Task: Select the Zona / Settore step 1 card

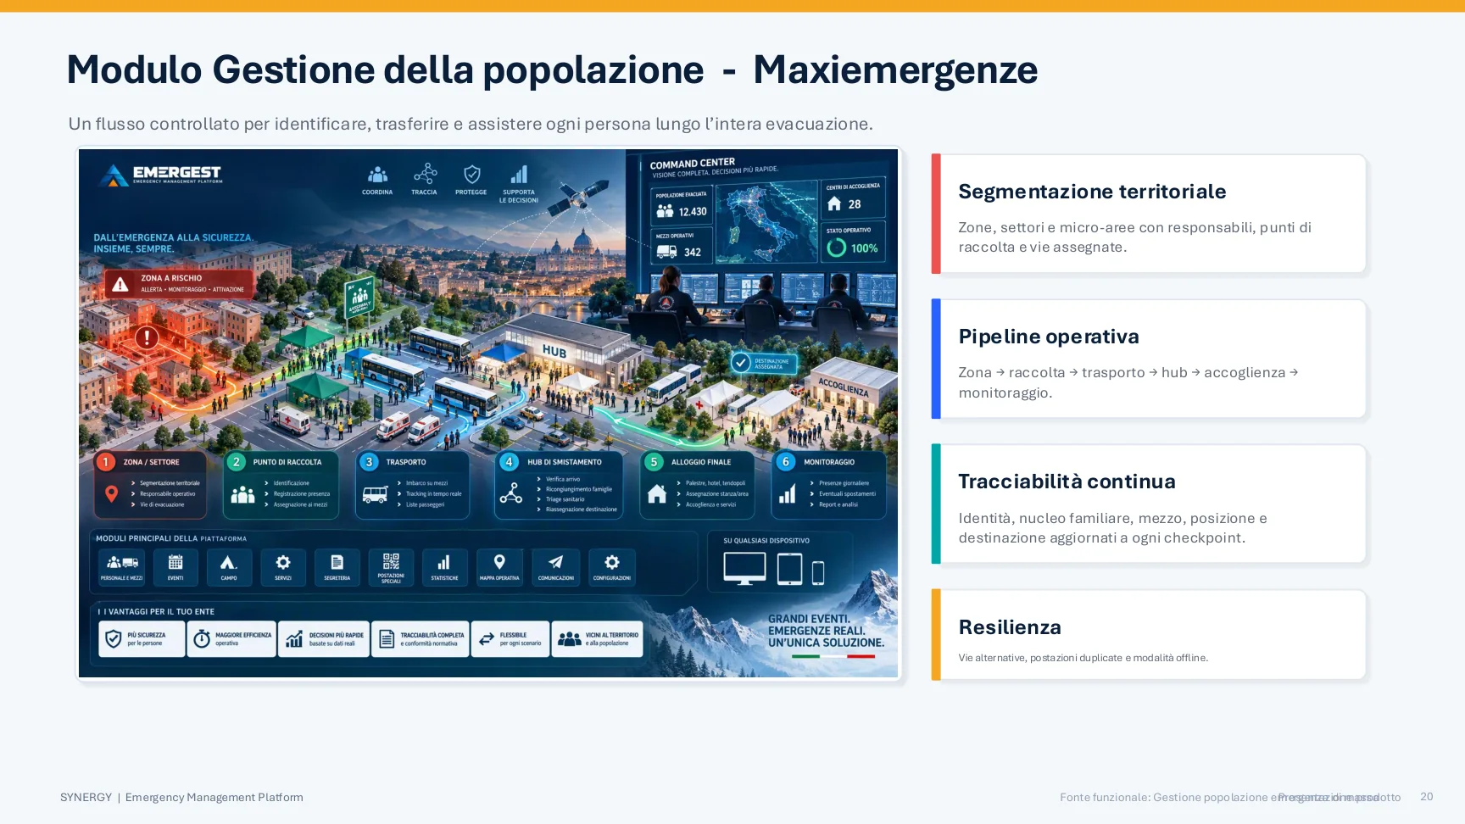Action: (x=150, y=485)
